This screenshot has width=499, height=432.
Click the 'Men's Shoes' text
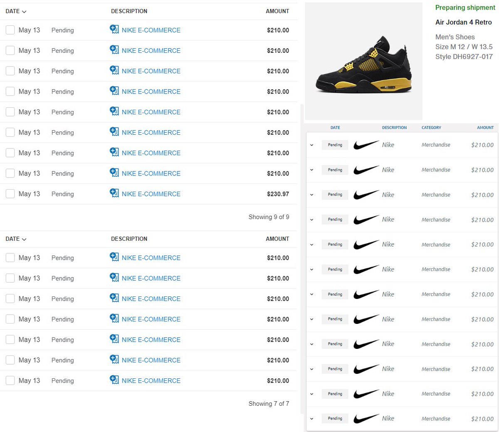pyautogui.click(x=455, y=37)
